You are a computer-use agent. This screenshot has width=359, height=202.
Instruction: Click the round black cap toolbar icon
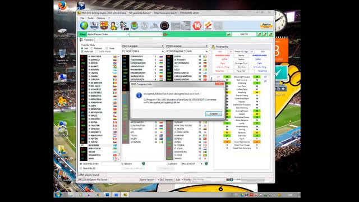pyautogui.click(x=164, y=26)
